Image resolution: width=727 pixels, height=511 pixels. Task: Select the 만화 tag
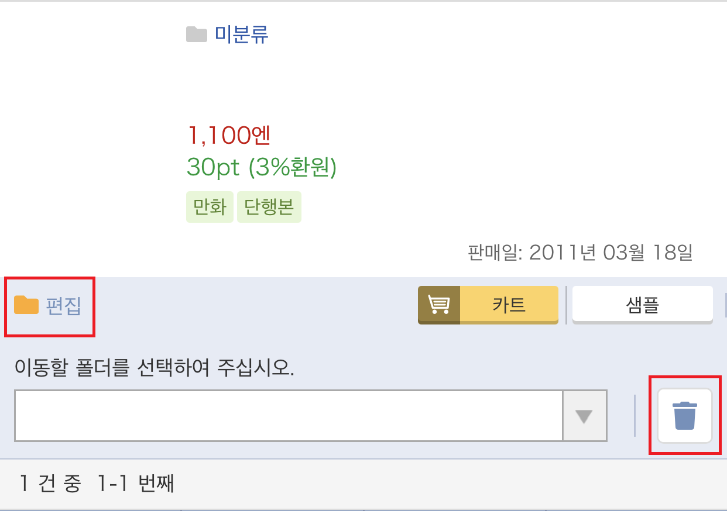click(x=210, y=207)
